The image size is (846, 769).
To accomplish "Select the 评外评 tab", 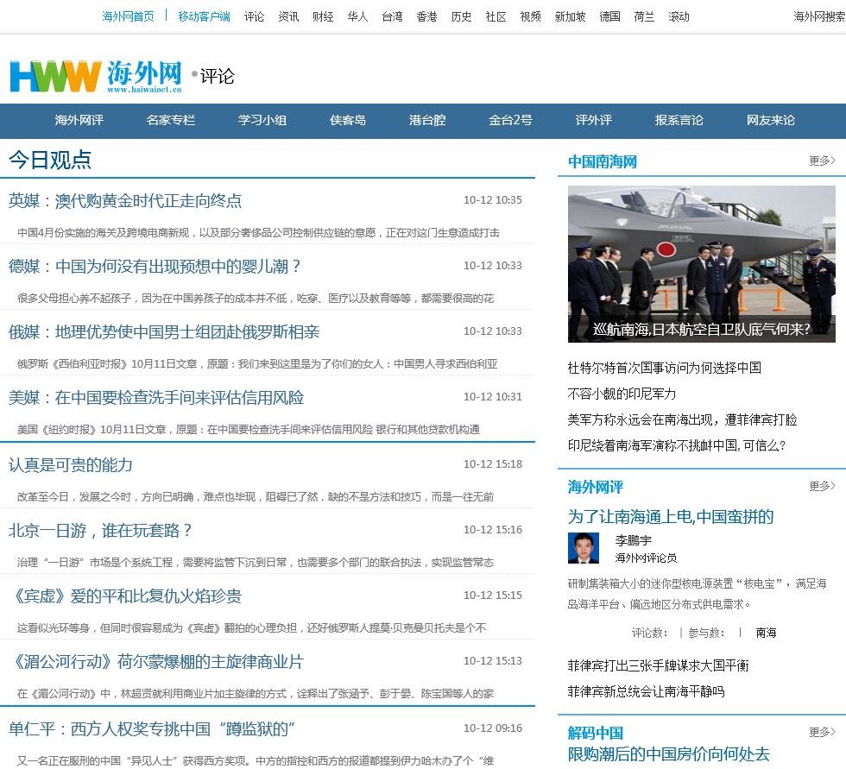I will pyautogui.click(x=594, y=120).
